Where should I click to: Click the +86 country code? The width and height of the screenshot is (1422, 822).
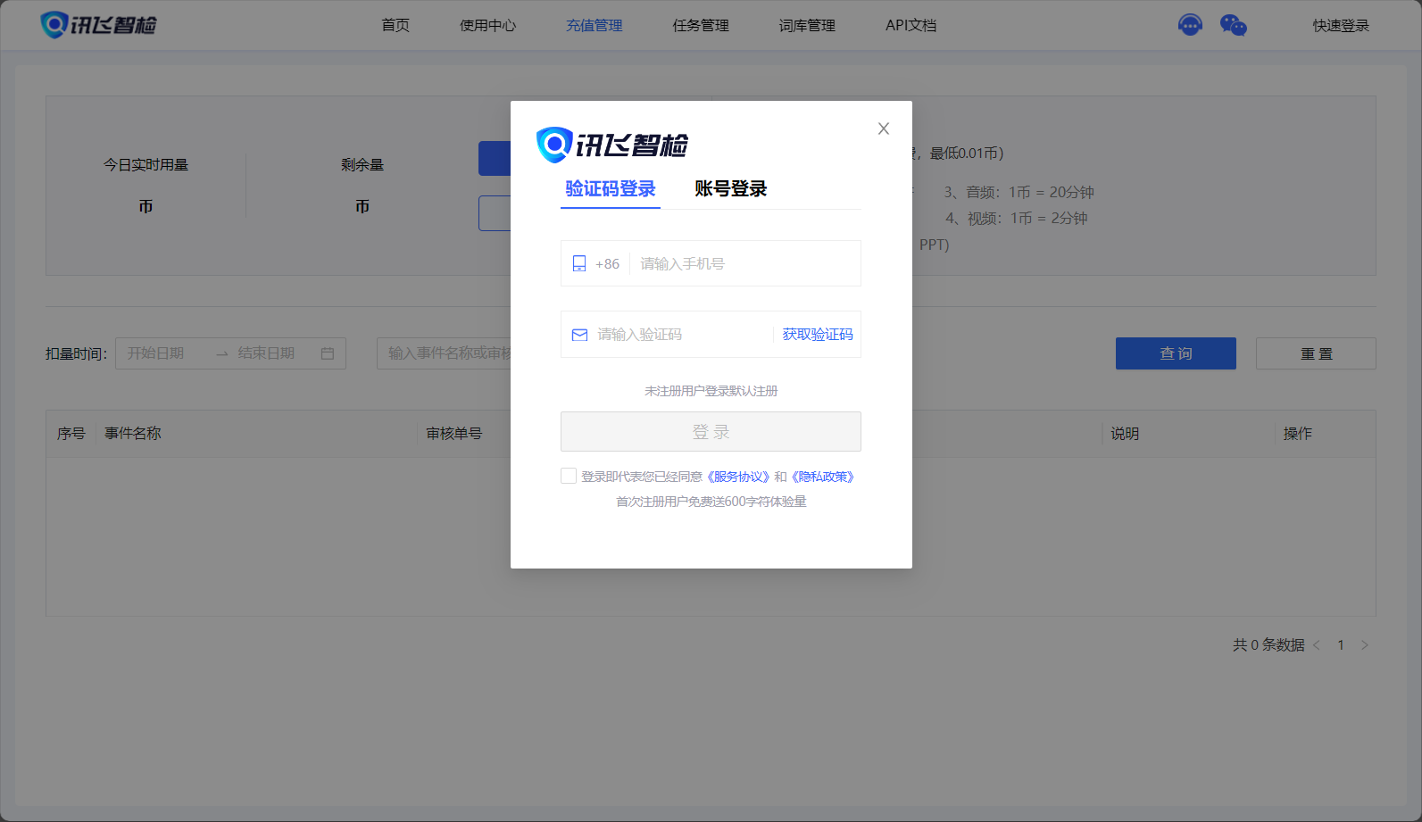607,264
